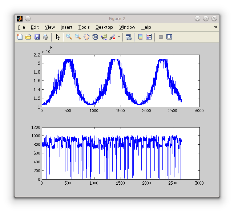The width and height of the screenshot is (234, 212).
Task: Activate the Zoom Out magnifier
Action: tap(77, 37)
